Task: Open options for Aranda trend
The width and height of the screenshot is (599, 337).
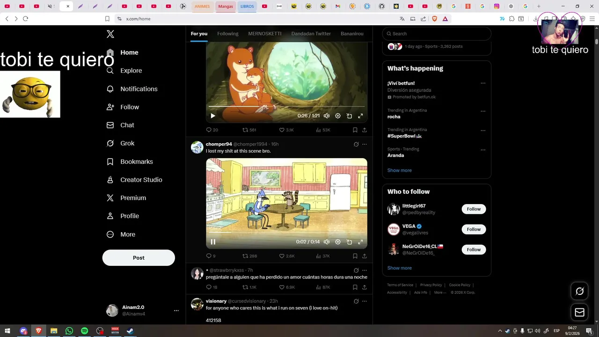Action: pyautogui.click(x=483, y=150)
